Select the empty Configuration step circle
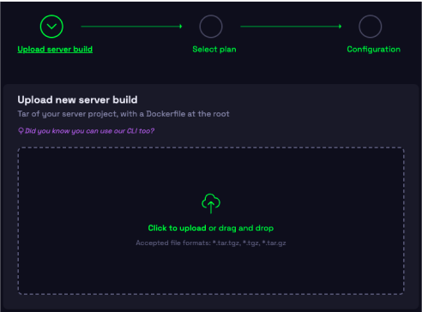 coord(370,27)
